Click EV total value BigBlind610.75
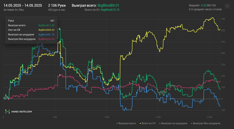The width and height of the screenshot is (234, 129). pos(110,10)
